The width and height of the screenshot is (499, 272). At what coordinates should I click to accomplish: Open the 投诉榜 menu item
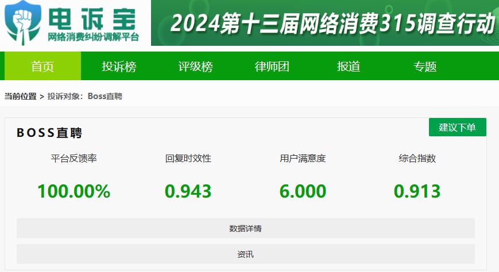[119, 66]
